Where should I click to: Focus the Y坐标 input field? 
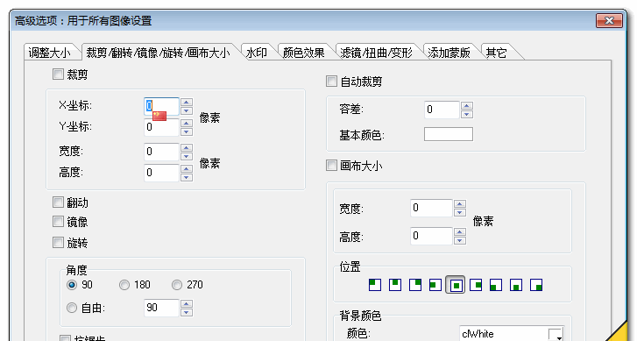[162, 127]
